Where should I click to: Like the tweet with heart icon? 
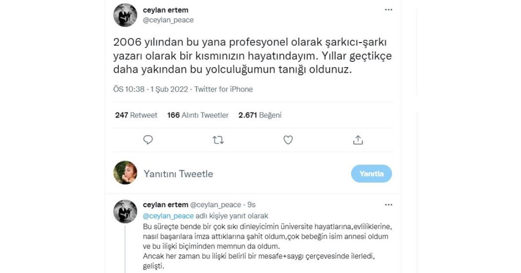coord(288,140)
